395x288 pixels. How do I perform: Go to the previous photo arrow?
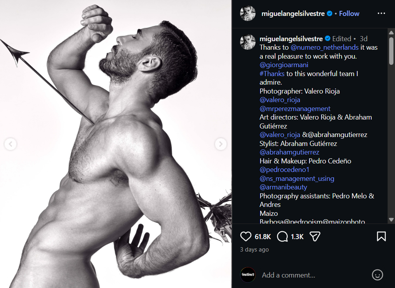tap(10, 144)
